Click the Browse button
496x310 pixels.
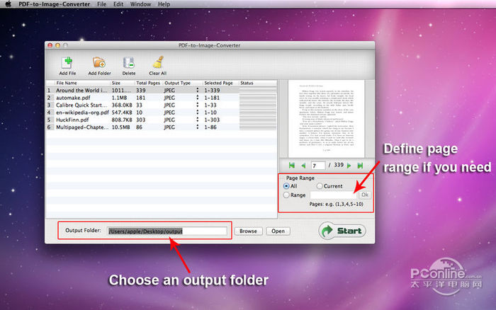(248, 231)
